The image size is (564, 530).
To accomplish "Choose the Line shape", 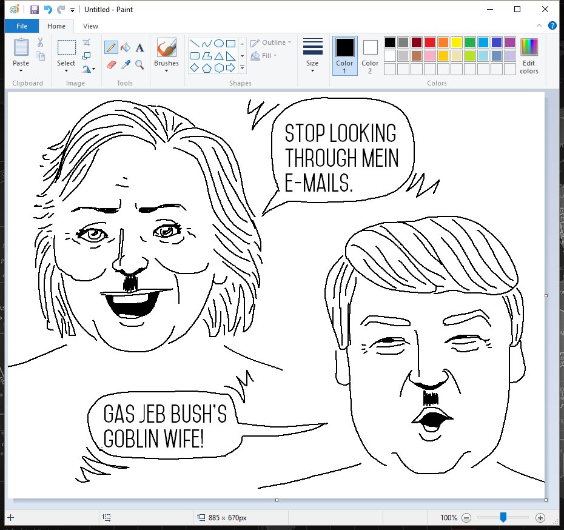I will click(x=195, y=44).
